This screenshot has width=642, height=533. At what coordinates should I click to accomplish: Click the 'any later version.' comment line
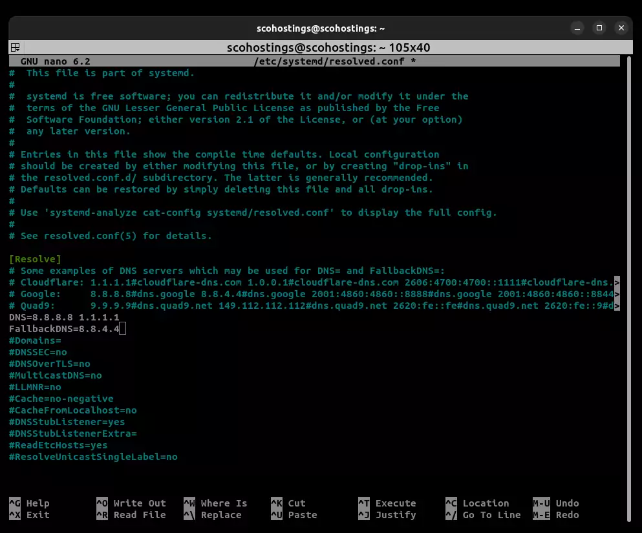[70, 131]
